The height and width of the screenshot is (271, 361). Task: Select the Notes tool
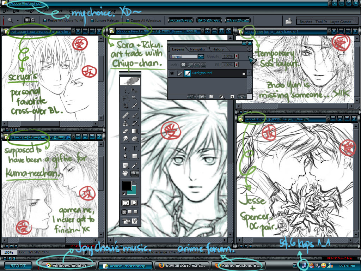coord(125,165)
